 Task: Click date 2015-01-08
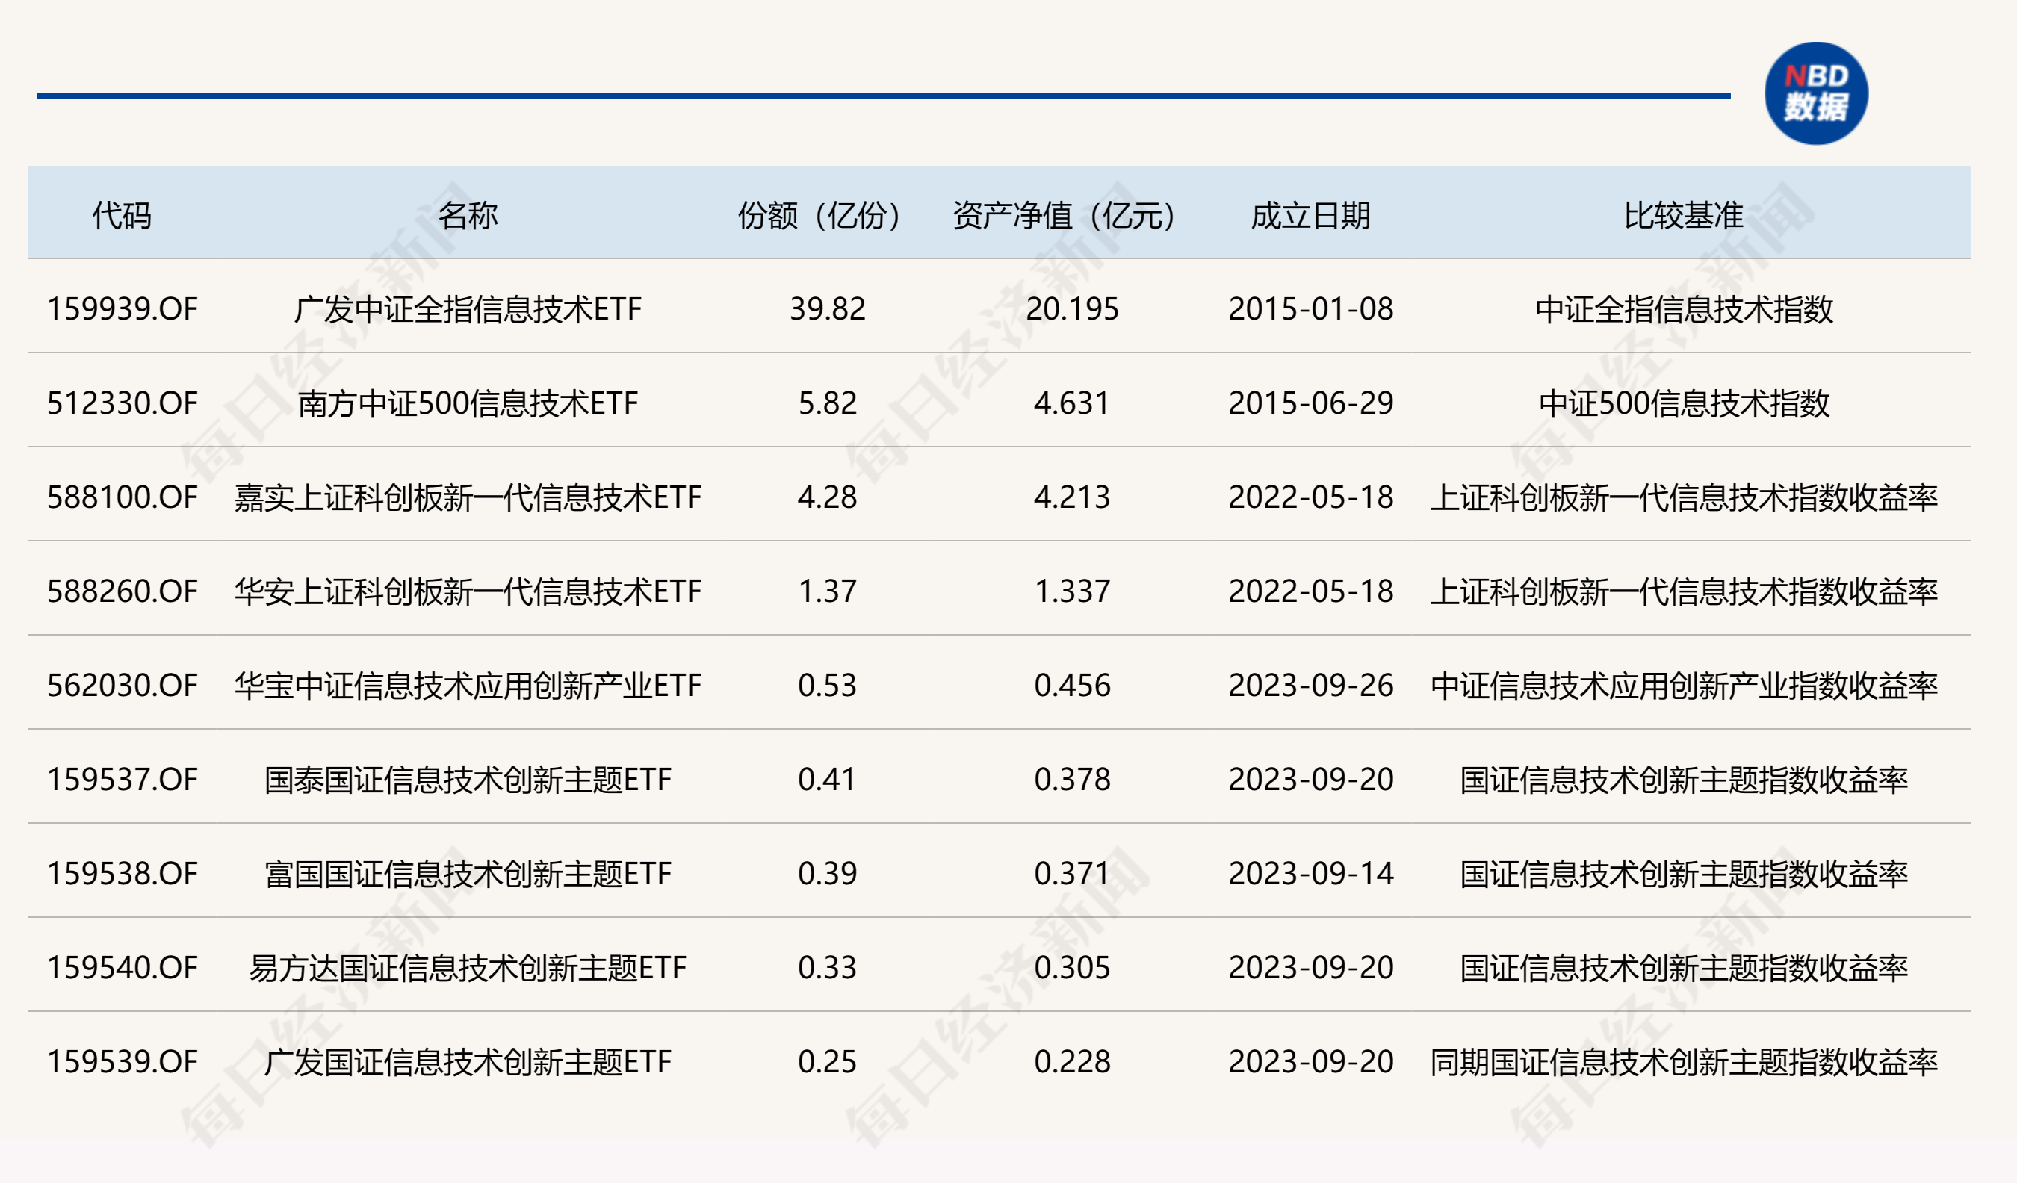[x=1310, y=309]
